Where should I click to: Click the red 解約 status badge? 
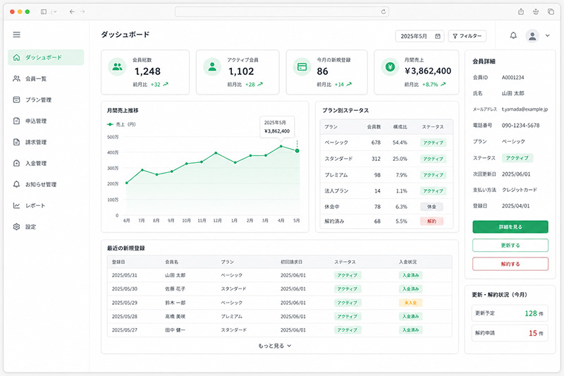click(x=431, y=222)
